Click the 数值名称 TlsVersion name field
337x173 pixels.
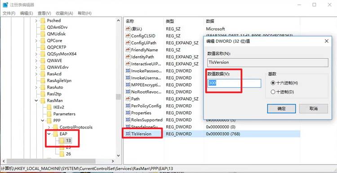[268, 62]
